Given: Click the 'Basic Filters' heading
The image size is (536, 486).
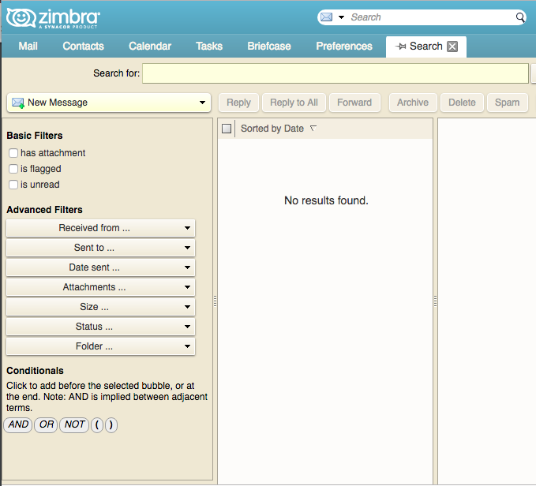Looking at the screenshot, I should coord(35,136).
